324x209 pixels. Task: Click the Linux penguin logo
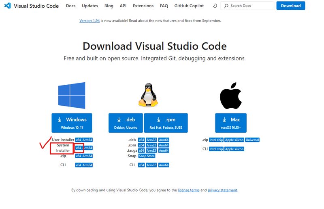click(148, 95)
